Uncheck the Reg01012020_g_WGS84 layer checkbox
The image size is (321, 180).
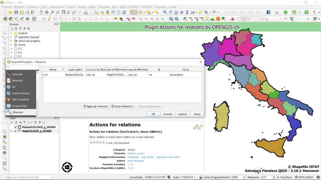tap(15, 131)
